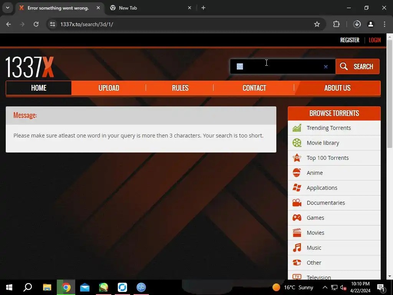Open the Documentaries category link

326,203
